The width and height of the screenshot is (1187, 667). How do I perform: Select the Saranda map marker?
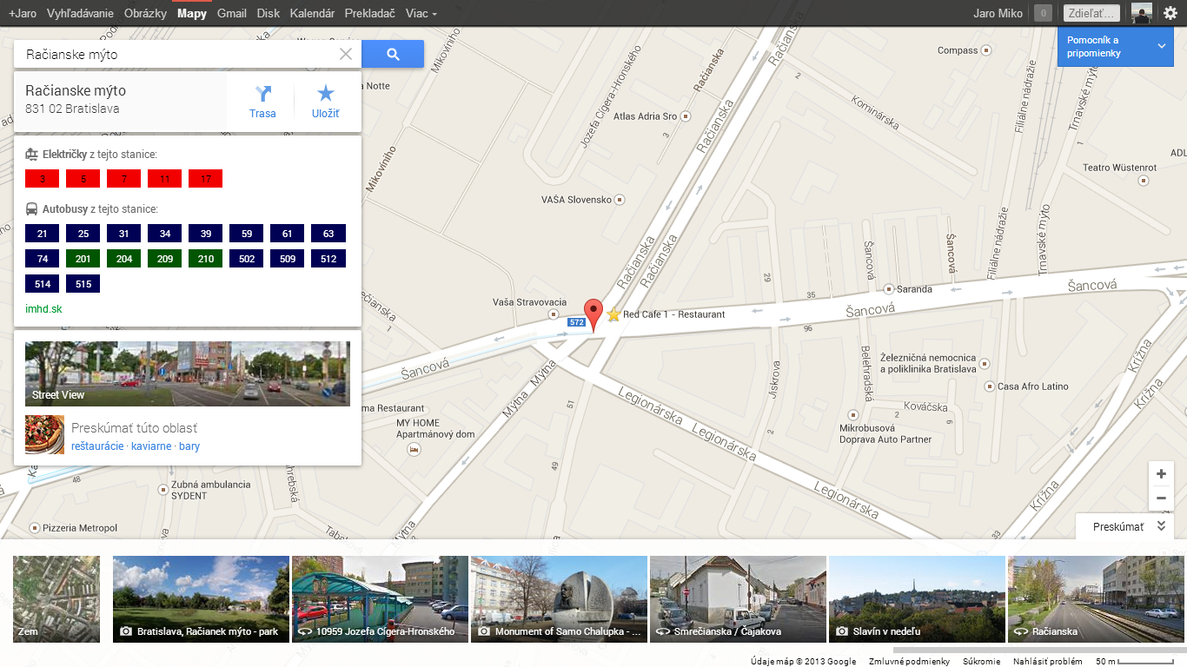888,289
